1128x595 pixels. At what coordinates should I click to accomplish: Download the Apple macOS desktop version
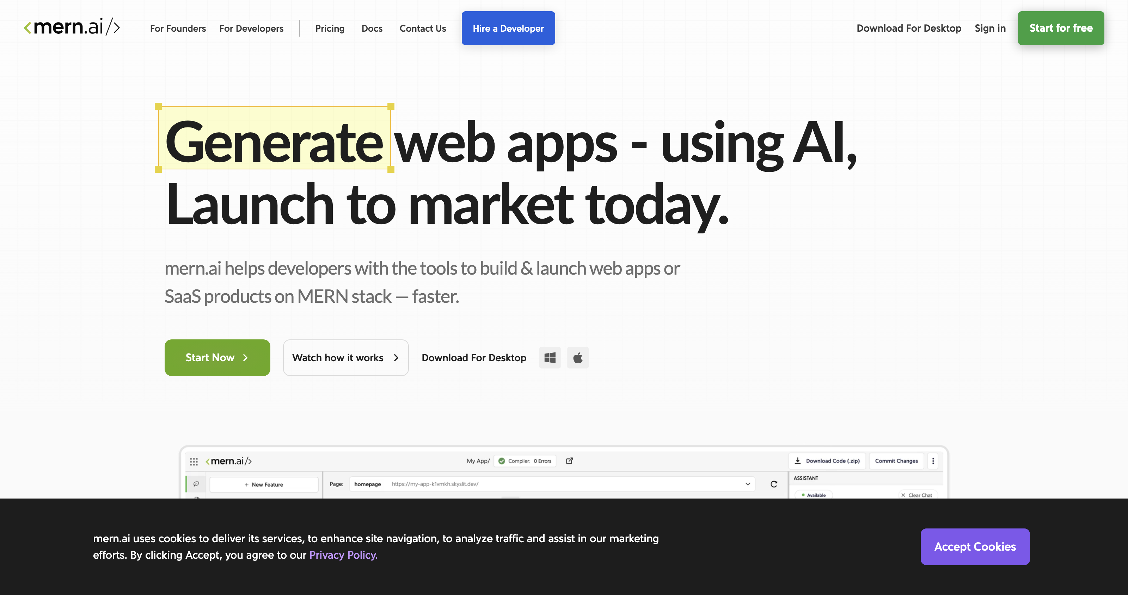578,358
